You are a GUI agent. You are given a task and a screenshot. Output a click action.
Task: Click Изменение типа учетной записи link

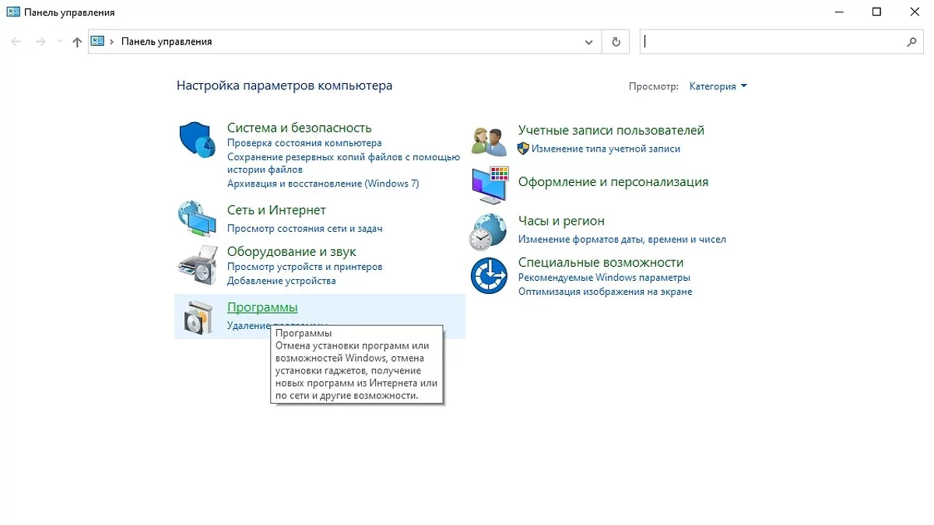606,149
